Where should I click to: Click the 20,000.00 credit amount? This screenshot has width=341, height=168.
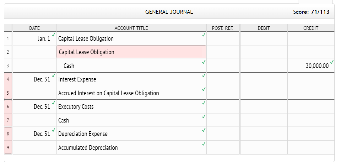[311, 66]
